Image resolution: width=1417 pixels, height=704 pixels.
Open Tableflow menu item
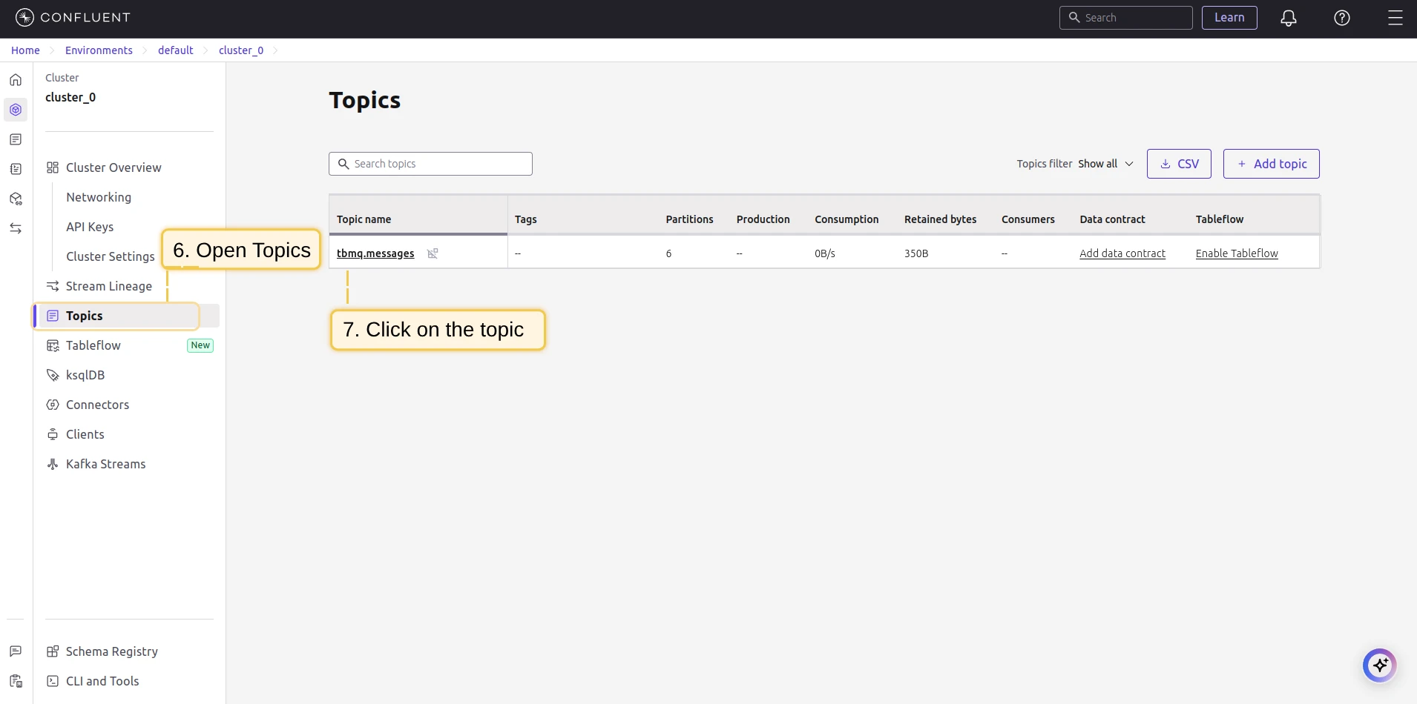(93, 345)
